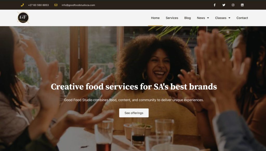Email info@goodfoodstudioza.com link
Image resolution: width=266 pixels, height=151 pixels.
78,5
